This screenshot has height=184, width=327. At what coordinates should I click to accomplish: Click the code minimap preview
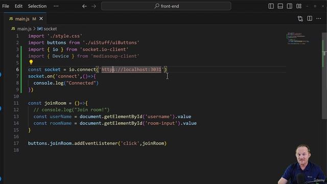298,38
